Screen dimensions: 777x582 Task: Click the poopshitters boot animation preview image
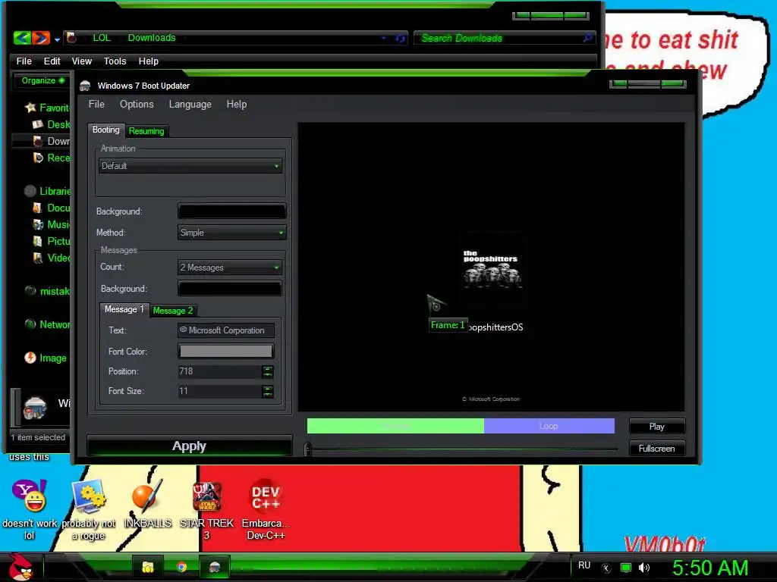point(492,271)
